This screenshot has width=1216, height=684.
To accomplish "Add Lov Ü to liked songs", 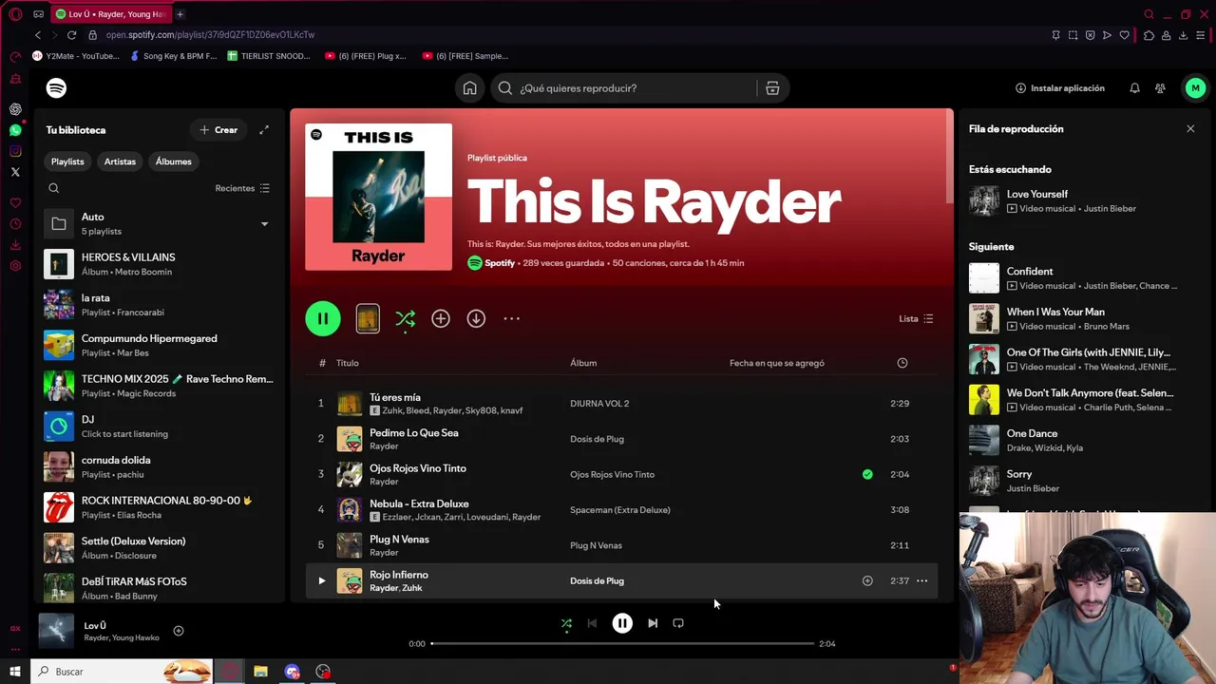I will click(178, 631).
